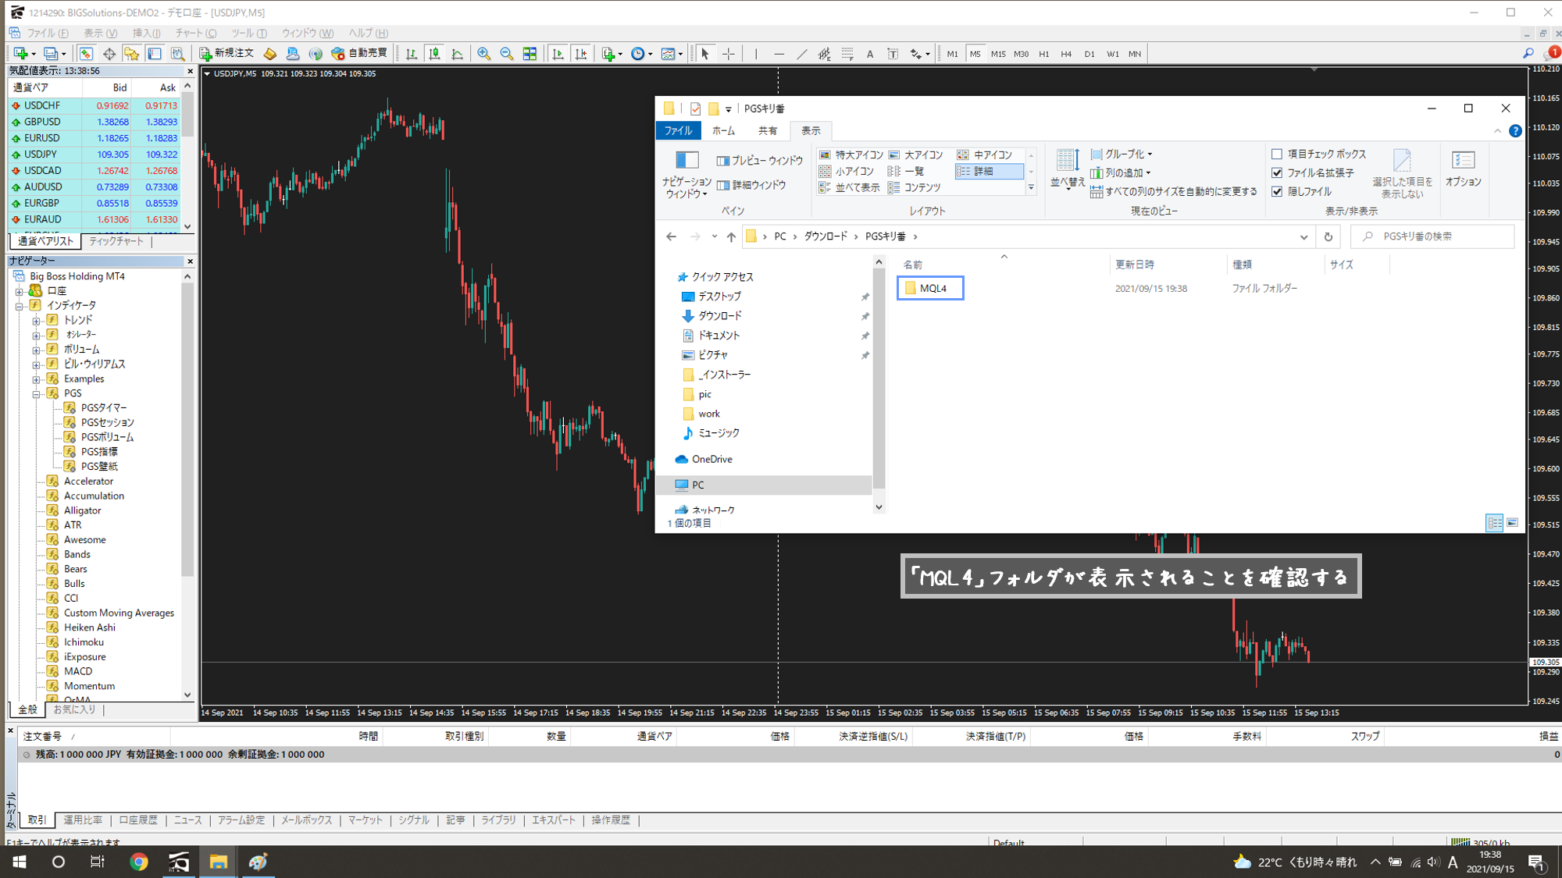
Task: Expand the トレンド tree node
Action: tap(36, 320)
